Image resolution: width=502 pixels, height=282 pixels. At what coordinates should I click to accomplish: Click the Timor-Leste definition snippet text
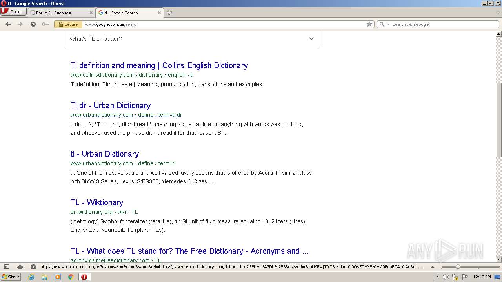167,84
